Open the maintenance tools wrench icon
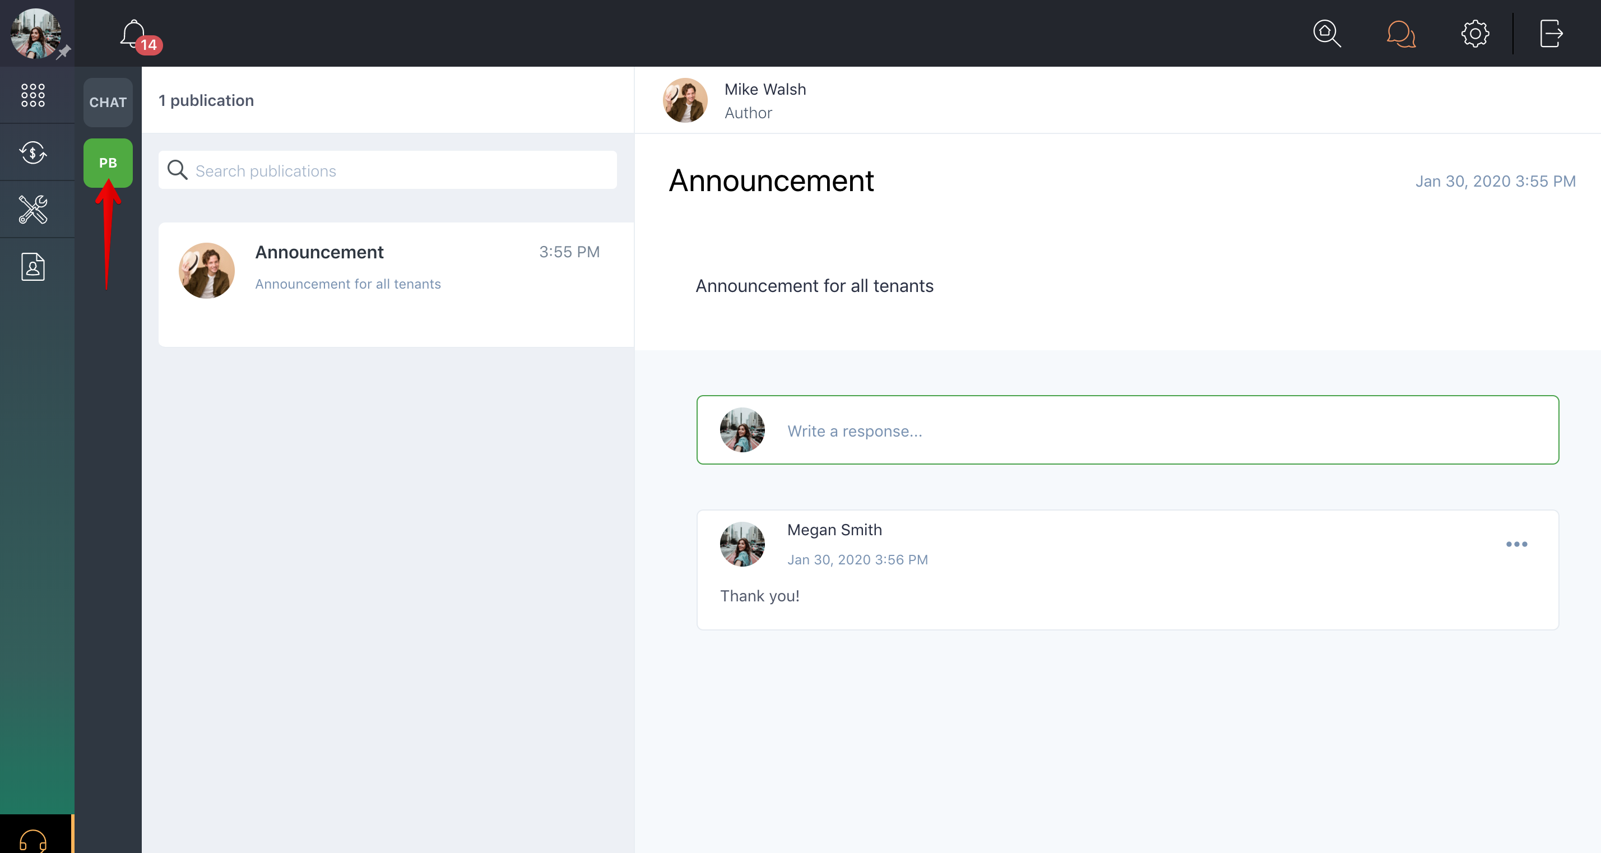 tap(33, 210)
